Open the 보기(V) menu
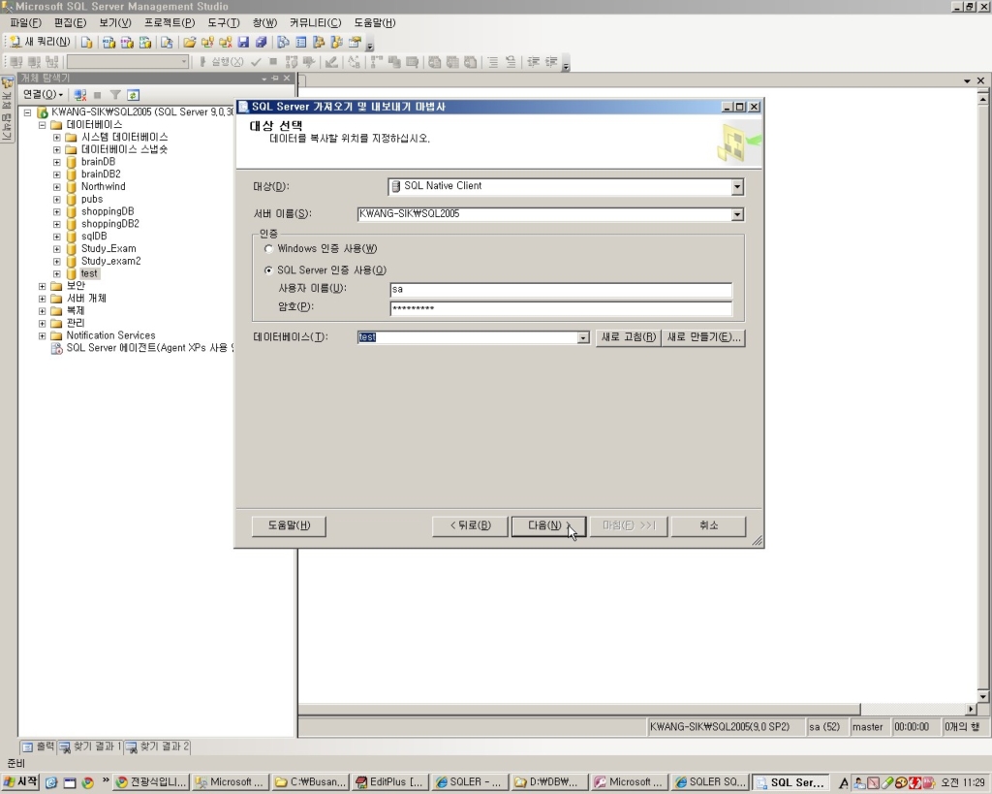Viewport: 992px width, 794px height. coord(114,23)
